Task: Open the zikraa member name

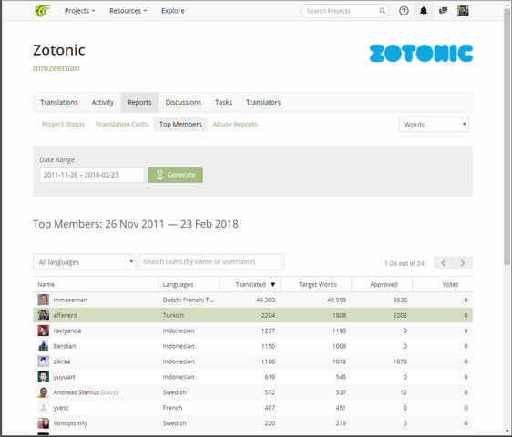Action: 62,361
